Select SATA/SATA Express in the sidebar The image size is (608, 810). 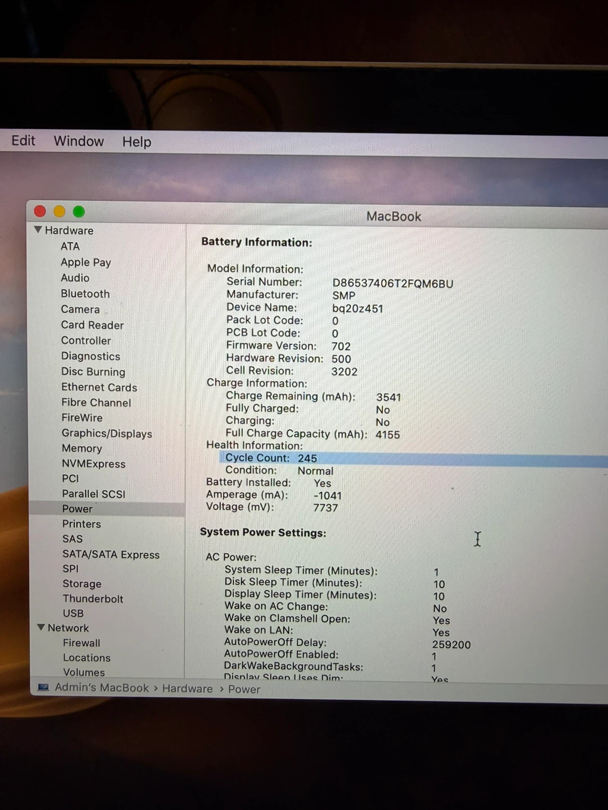111,555
